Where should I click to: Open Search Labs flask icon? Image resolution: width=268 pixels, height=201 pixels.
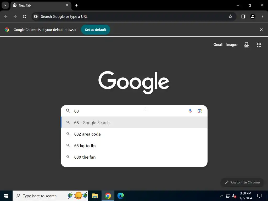coord(246,45)
